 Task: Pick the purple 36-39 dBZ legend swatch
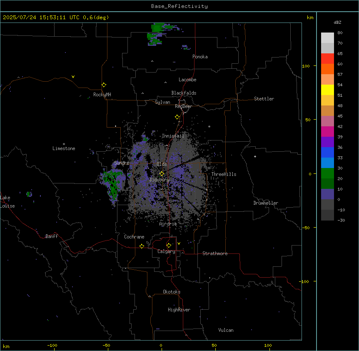pos(327,142)
